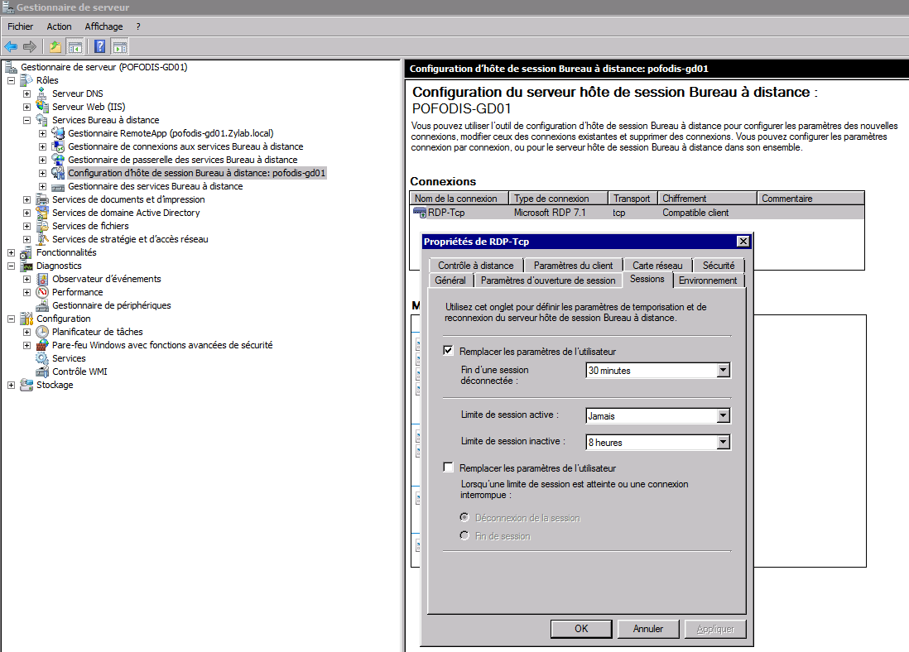Open Planificateur de tâches node

pyautogui.click(x=95, y=332)
